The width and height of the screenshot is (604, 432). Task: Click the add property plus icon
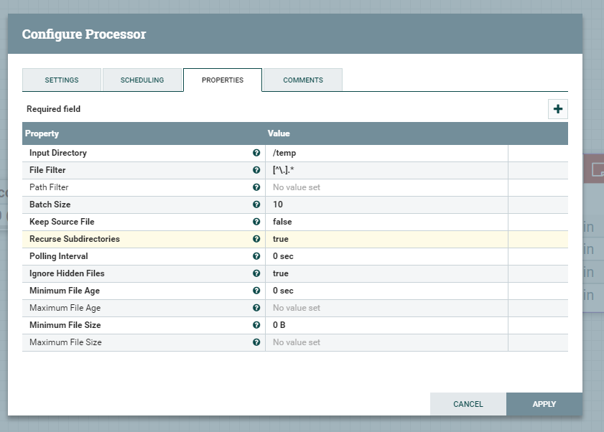558,109
